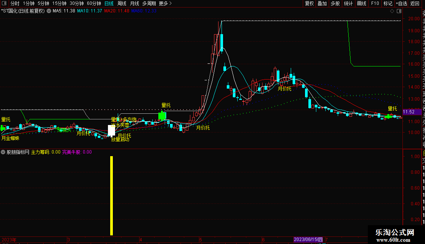Image resolution: width=425 pixels, height=244 pixels.
Task: Open the dropdown beside 股朋指标网 indicator
Action: click(3, 152)
